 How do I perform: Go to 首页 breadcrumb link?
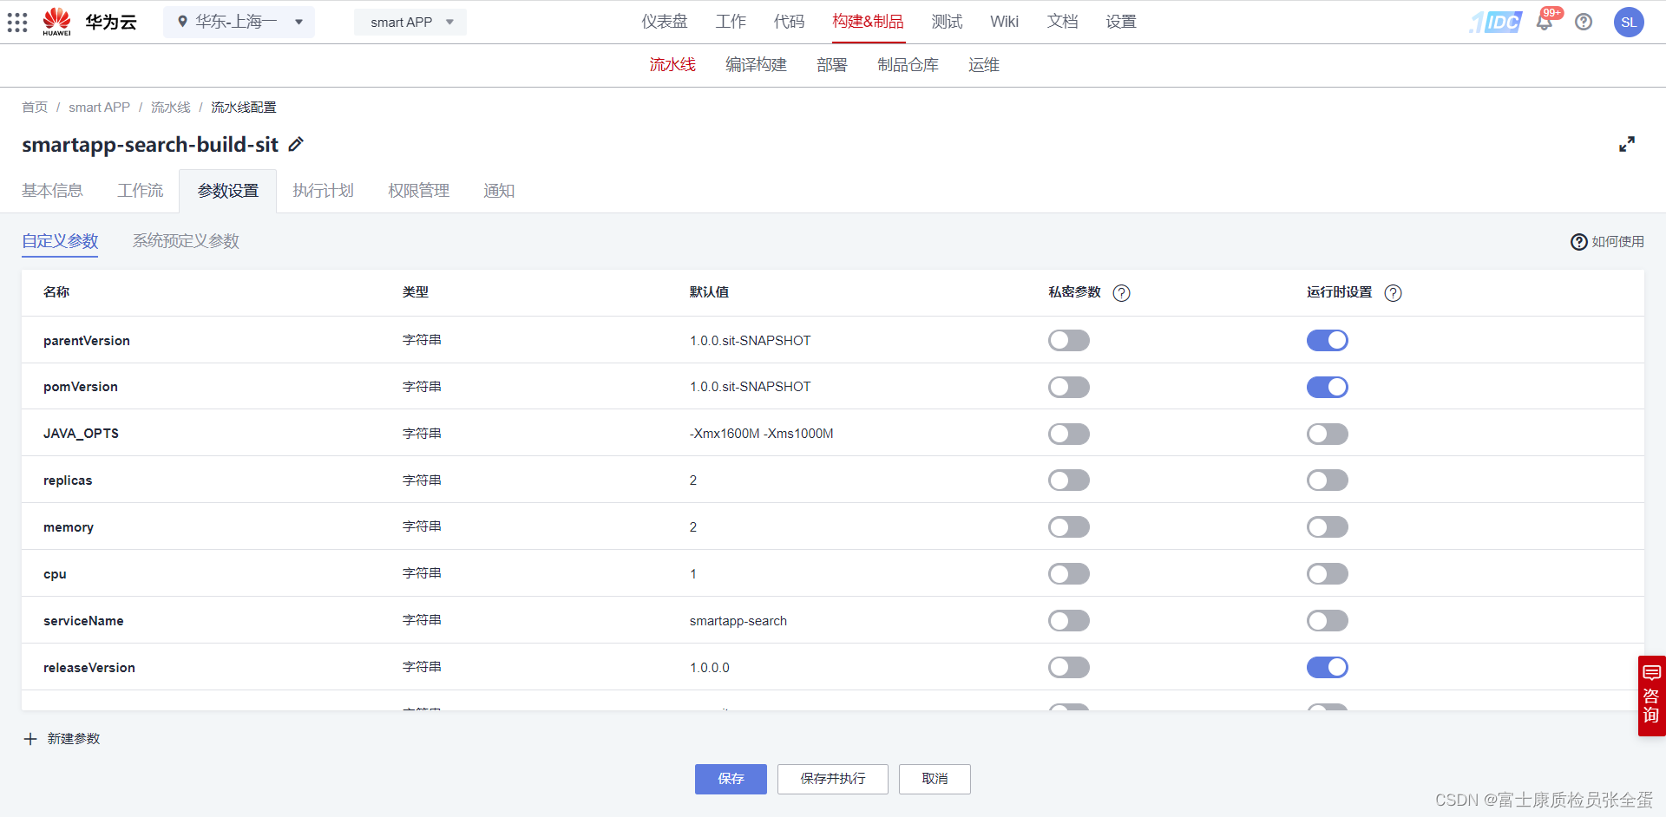coord(35,108)
